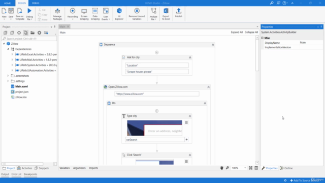Add activity plus at top of Sequence
Viewport: 325px width, 183px height.
coord(157,52)
